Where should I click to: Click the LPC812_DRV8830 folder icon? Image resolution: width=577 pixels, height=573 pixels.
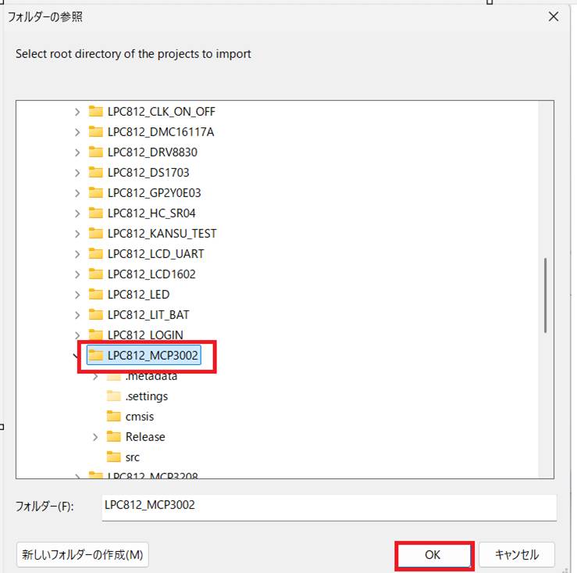(96, 152)
